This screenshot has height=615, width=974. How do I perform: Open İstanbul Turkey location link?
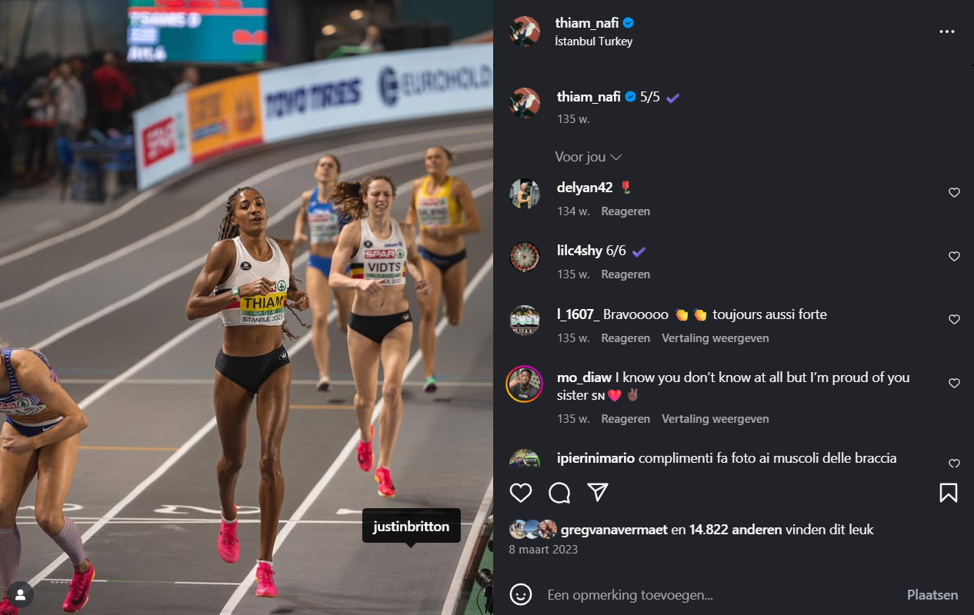click(593, 42)
